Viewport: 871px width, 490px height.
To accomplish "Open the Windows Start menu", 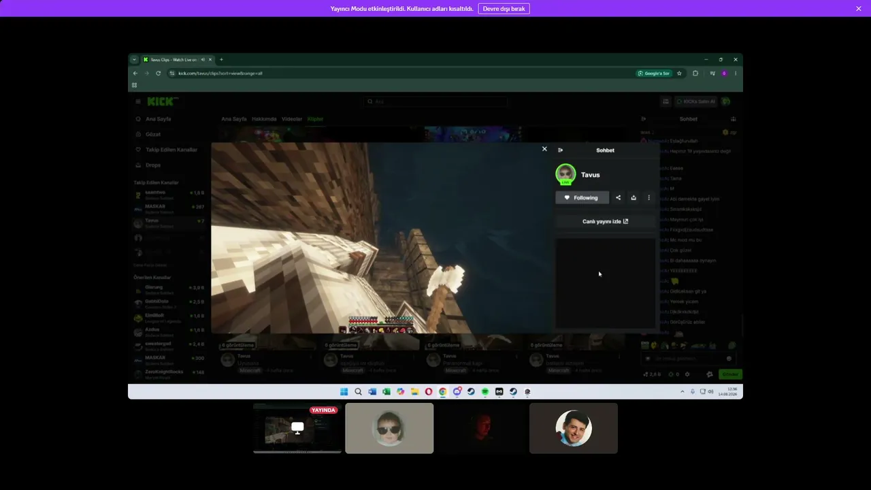I will pyautogui.click(x=344, y=391).
